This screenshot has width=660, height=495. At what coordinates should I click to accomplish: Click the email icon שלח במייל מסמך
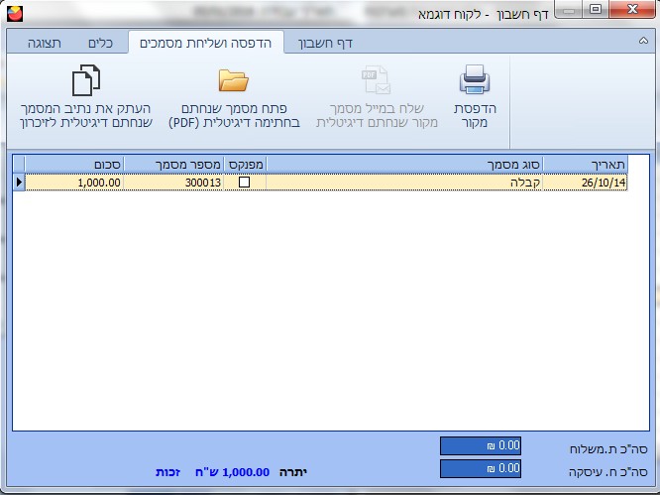(x=377, y=80)
